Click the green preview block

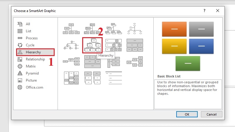tap(188, 63)
